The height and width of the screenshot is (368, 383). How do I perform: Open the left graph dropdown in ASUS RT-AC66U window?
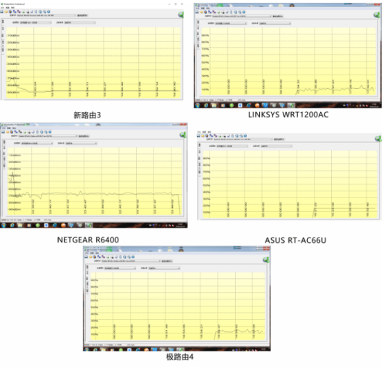[232, 146]
